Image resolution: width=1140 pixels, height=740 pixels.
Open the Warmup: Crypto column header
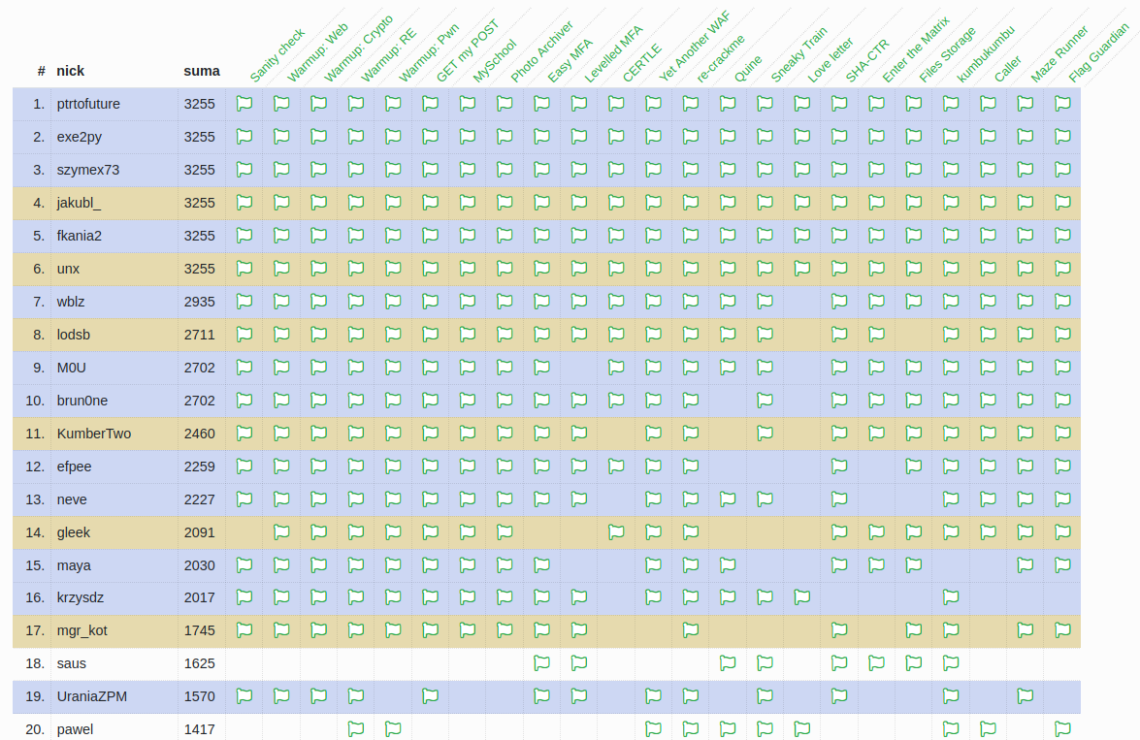pos(358,48)
